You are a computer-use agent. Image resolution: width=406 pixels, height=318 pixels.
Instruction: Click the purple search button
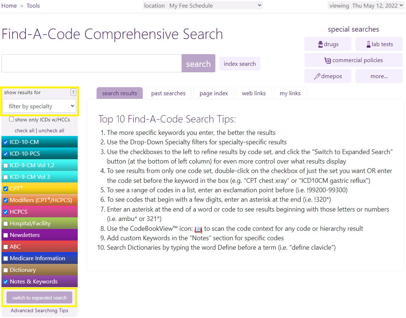point(198,63)
